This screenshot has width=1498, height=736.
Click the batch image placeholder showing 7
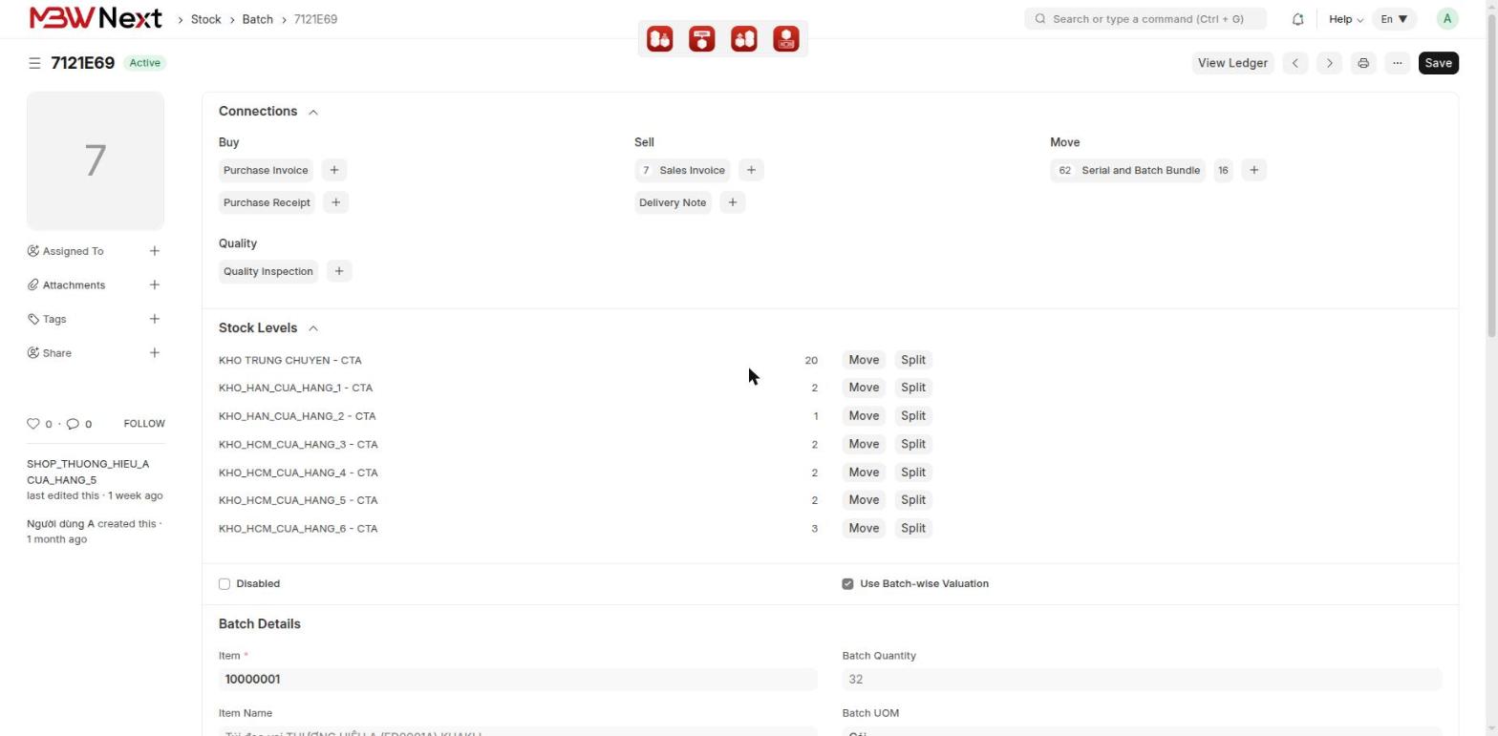click(96, 160)
